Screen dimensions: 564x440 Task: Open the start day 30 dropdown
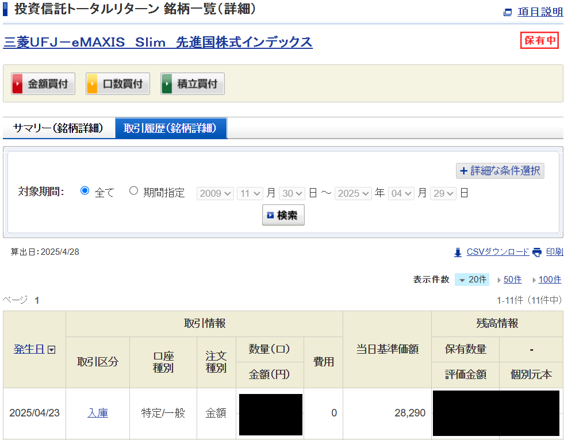pos(292,194)
